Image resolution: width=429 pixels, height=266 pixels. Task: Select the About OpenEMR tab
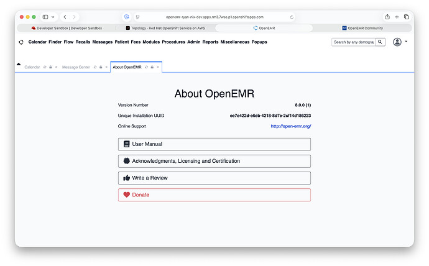point(127,67)
